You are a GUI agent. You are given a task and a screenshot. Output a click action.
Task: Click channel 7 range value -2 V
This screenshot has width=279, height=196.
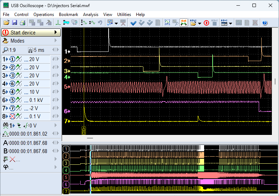34,108
